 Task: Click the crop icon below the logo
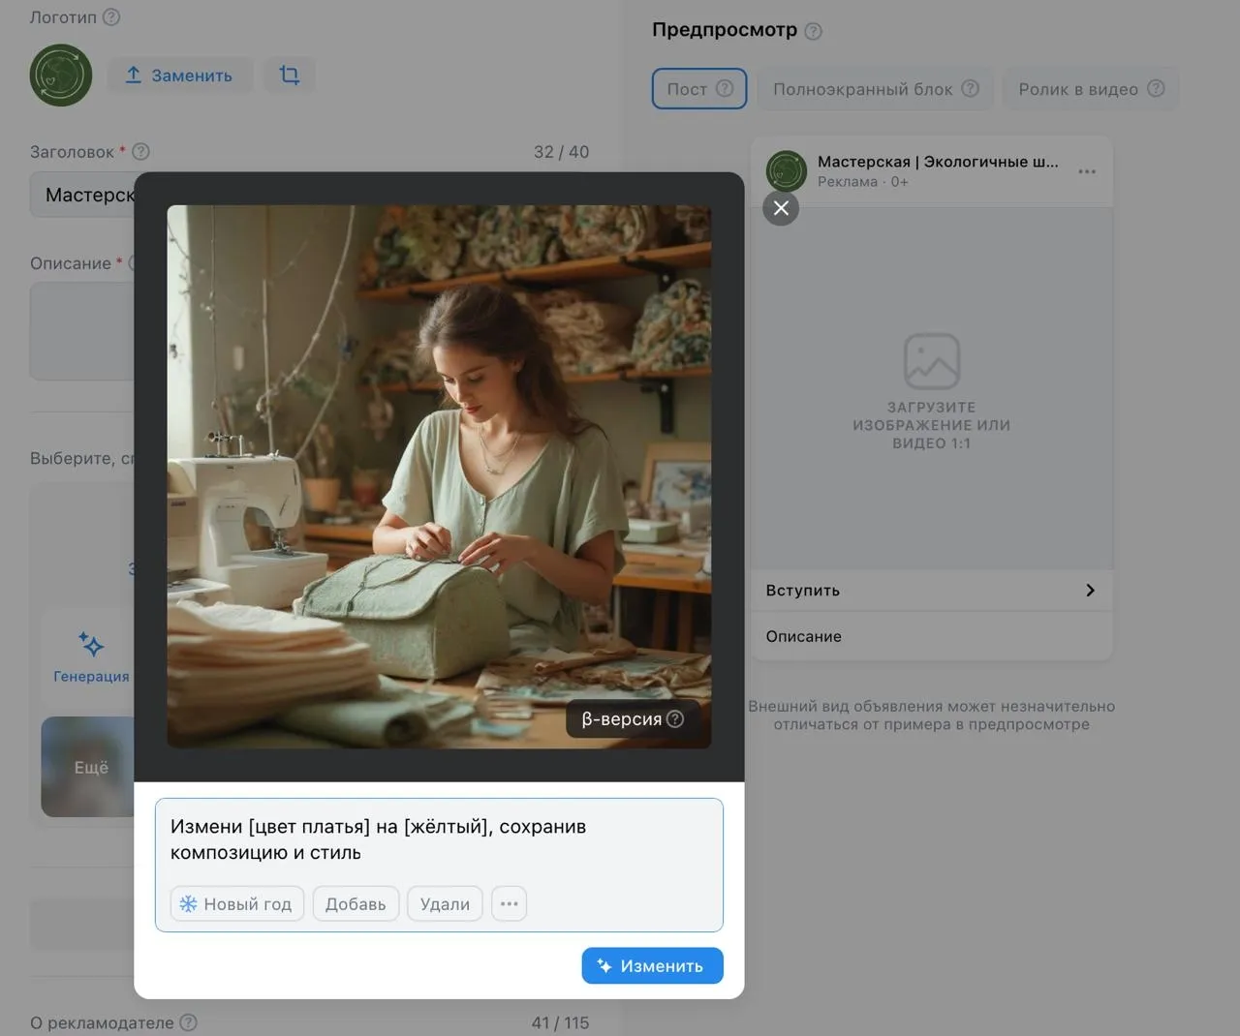tap(288, 75)
